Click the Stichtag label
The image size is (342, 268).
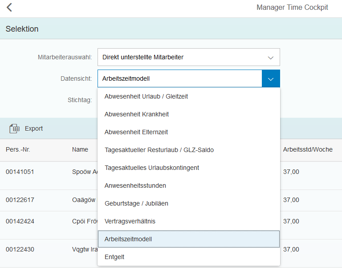(x=80, y=100)
